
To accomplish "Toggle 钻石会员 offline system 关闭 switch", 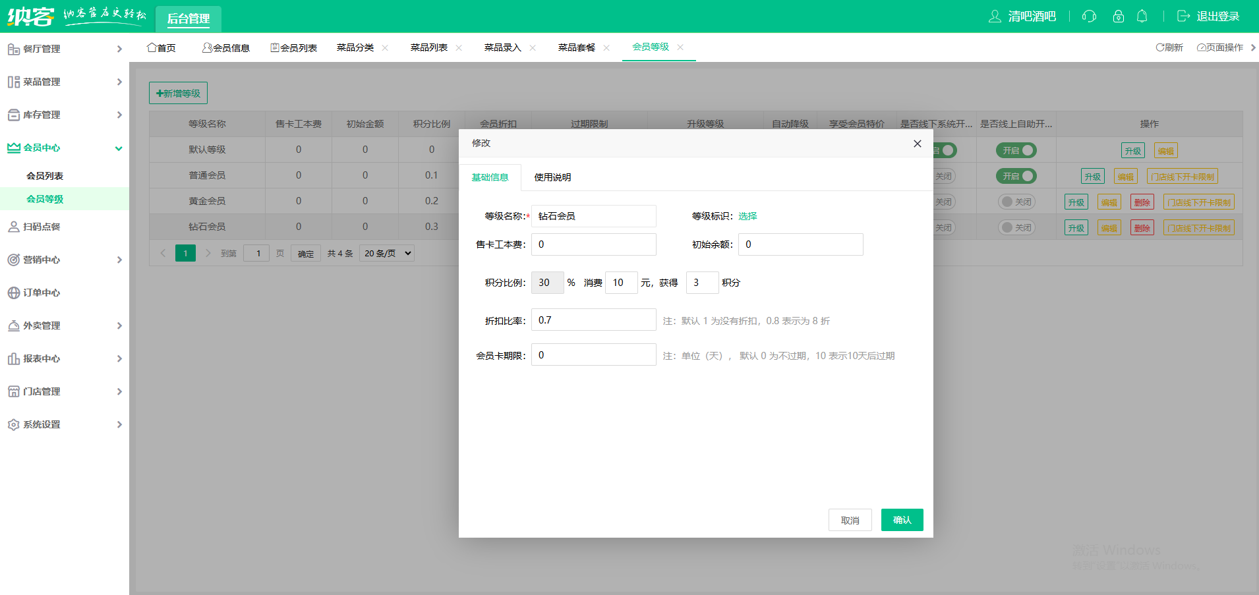I will pos(945,227).
